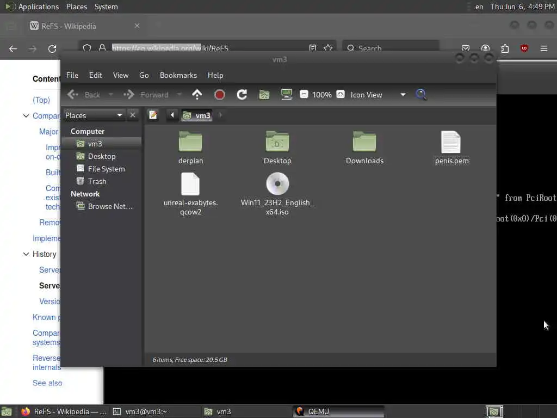
Task: Open Computer via toolbar monitor icon
Action: 286,95
